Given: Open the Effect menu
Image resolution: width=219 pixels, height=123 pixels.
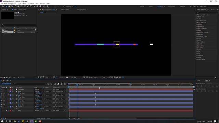Looking at the screenshot, I should pos(24,4).
